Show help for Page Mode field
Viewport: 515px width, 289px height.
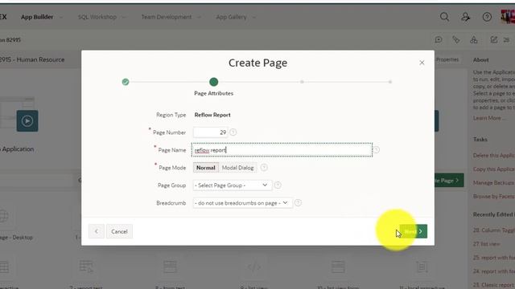264,168
